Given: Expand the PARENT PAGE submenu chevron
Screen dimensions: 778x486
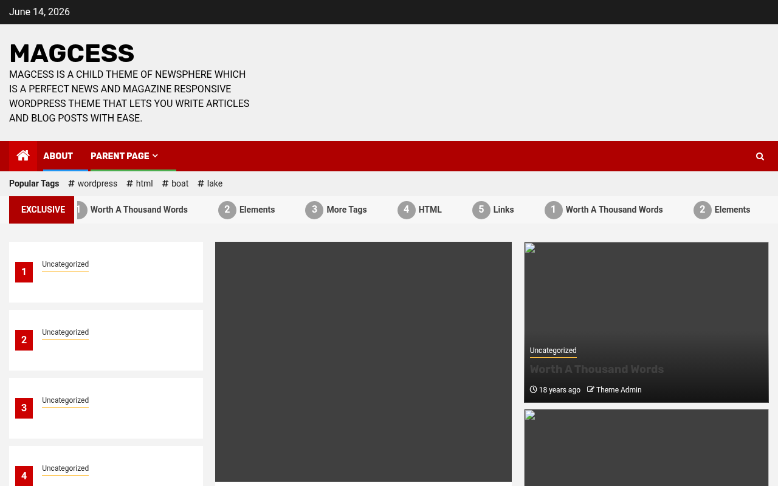Looking at the screenshot, I should 155,156.
